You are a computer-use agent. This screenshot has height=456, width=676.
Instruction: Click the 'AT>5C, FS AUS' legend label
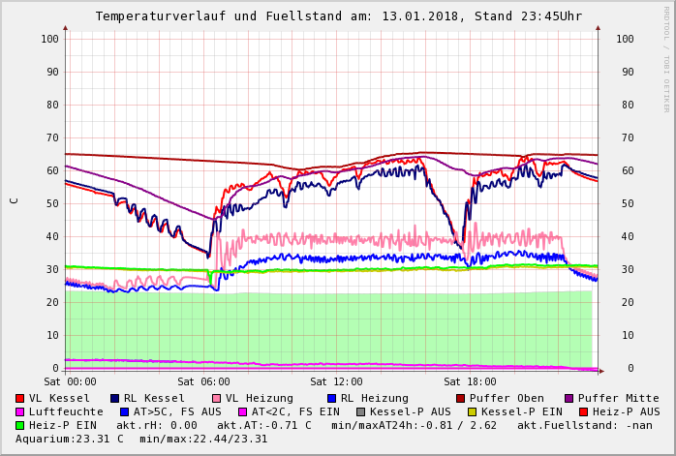pyautogui.click(x=176, y=411)
